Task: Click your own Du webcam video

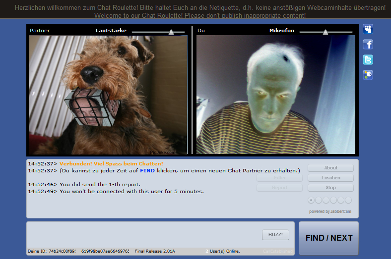Action: tap(276, 95)
